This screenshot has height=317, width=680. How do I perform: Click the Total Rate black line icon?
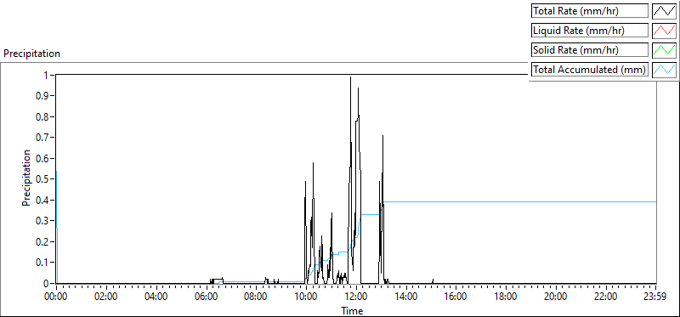pos(664,11)
